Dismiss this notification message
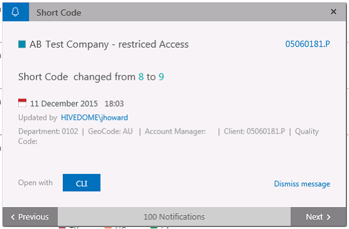The image size is (349, 229). 302,184
